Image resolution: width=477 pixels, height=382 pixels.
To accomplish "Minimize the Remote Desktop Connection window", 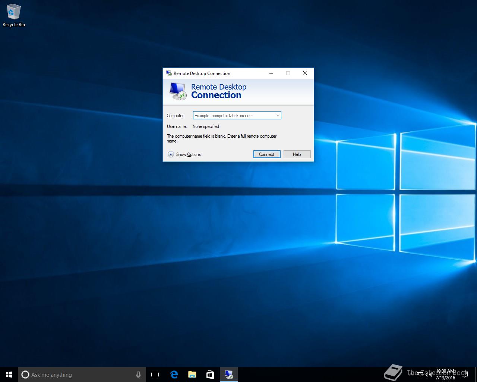I will pyautogui.click(x=271, y=73).
